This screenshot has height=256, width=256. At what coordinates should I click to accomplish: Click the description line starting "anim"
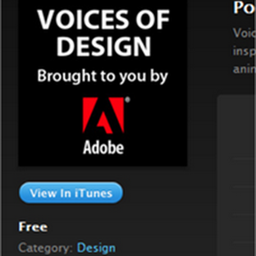[x=244, y=69]
